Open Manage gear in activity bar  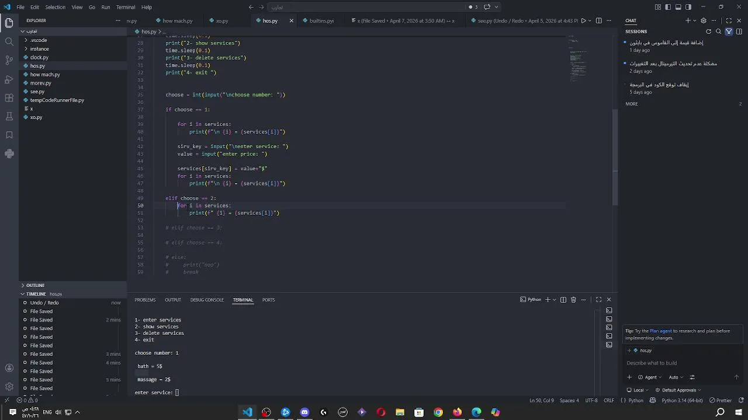[x=9, y=387]
